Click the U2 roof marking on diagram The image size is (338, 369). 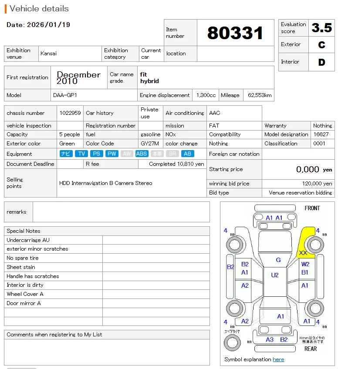[275, 275]
